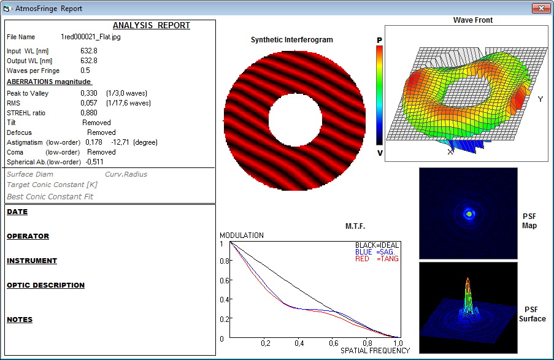
Task: Click the ANALYSIS REPORT heading
Action: pos(151,25)
